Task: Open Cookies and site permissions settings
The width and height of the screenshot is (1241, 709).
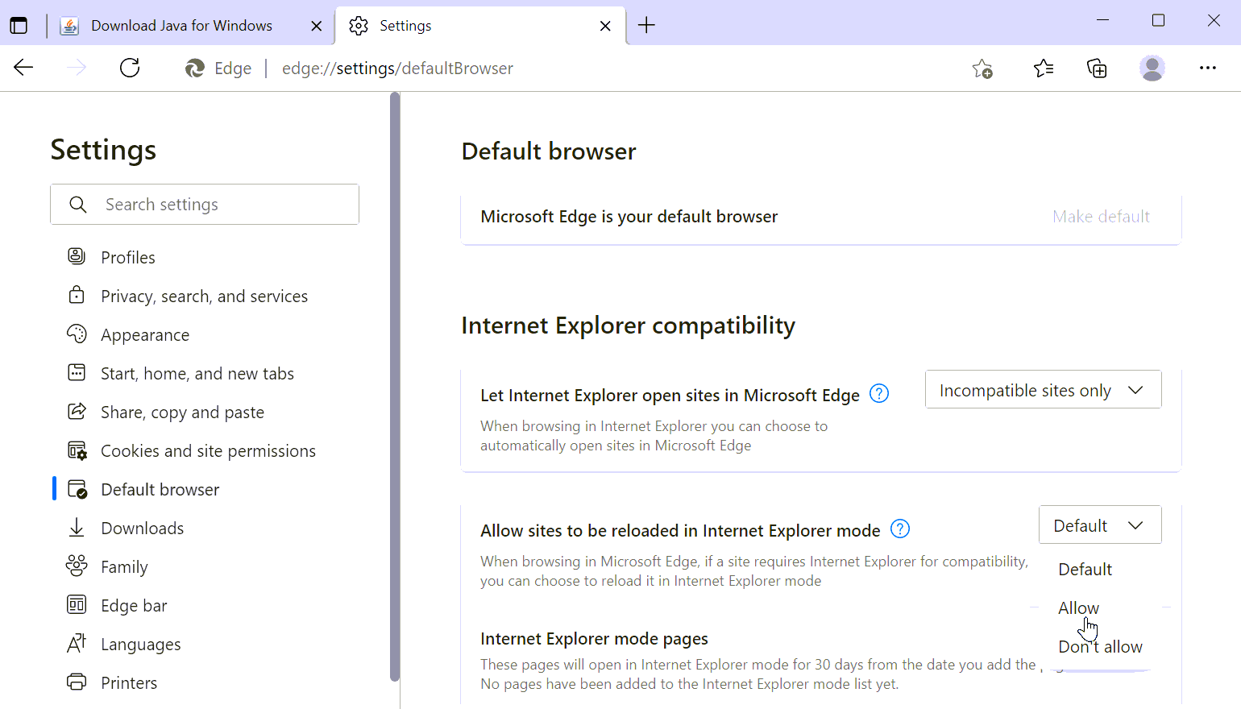Action: click(206, 450)
